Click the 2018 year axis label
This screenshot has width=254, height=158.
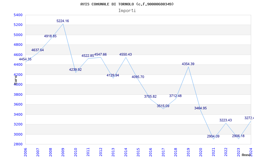[x=176, y=152]
